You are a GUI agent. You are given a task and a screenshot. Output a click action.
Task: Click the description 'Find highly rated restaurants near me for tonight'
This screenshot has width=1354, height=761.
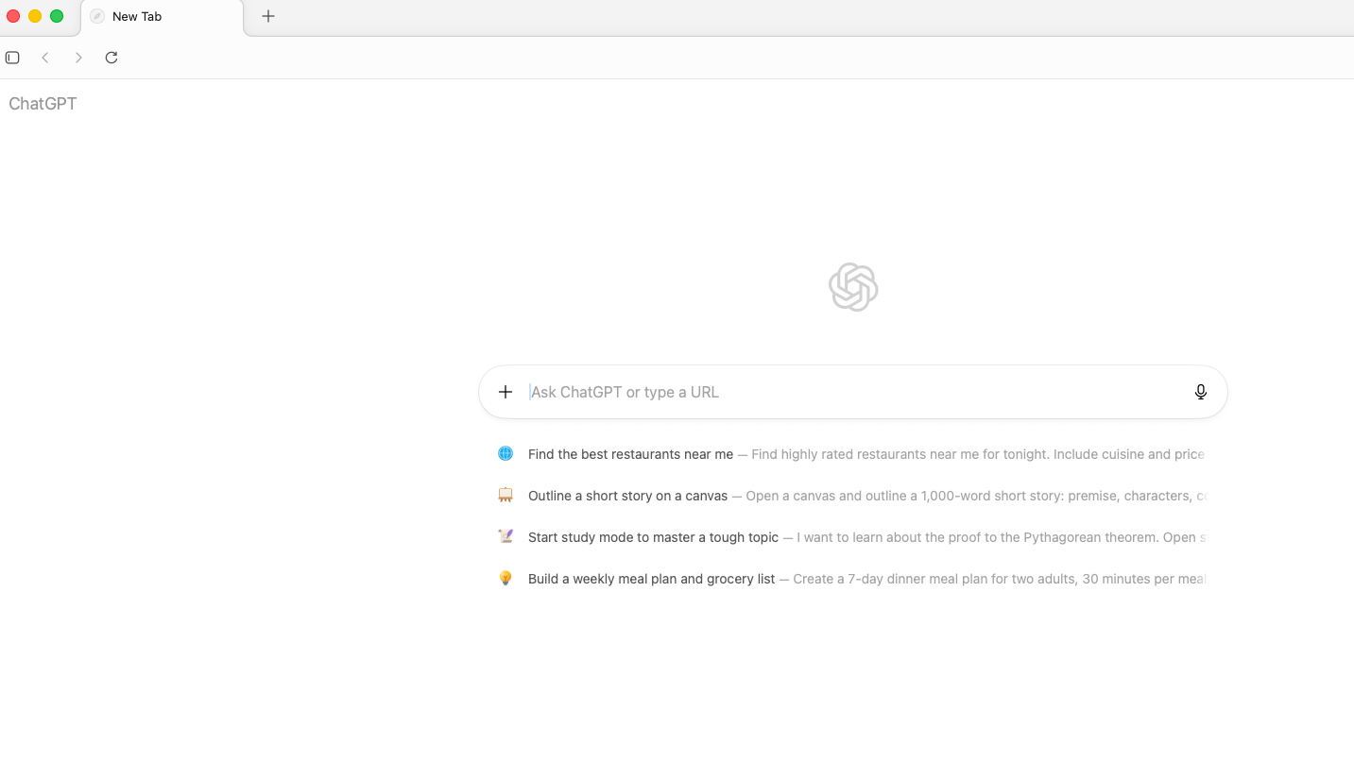900,454
